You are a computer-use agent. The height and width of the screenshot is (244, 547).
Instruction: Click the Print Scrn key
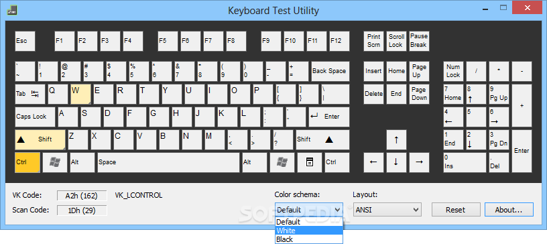point(373,41)
